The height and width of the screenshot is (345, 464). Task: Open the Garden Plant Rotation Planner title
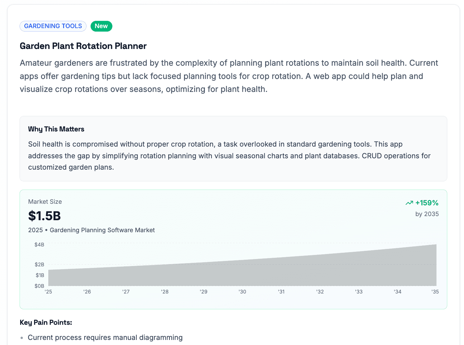click(x=83, y=46)
